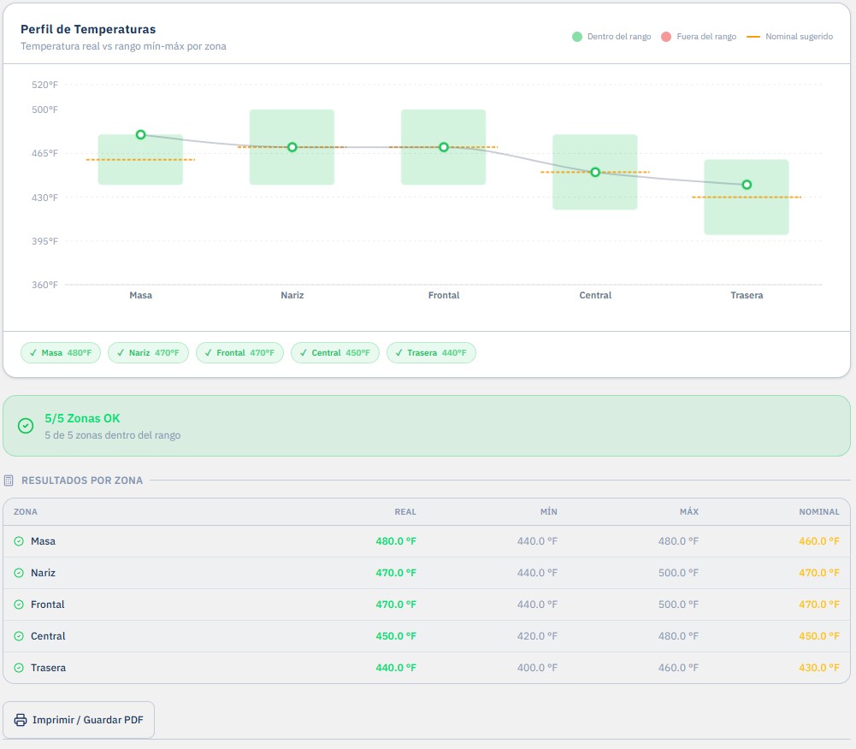Screen dimensions: 856x749
Task: Click the check icon in the Nariz row
Action: click(x=19, y=573)
